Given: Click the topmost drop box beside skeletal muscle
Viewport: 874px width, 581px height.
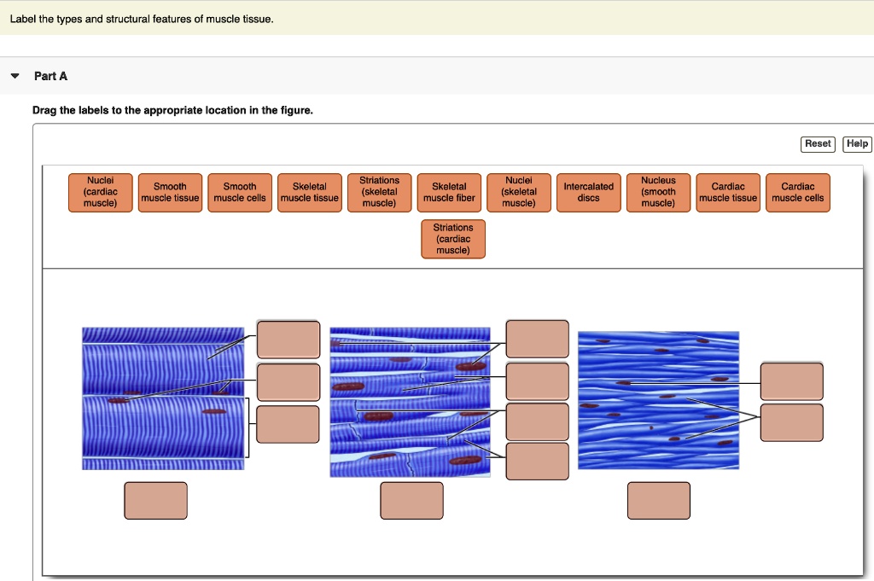Looking at the screenshot, I should click(x=538, y=339).
